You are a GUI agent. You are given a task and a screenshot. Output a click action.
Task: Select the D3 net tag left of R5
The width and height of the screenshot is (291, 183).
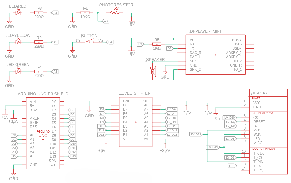[140, 44]
